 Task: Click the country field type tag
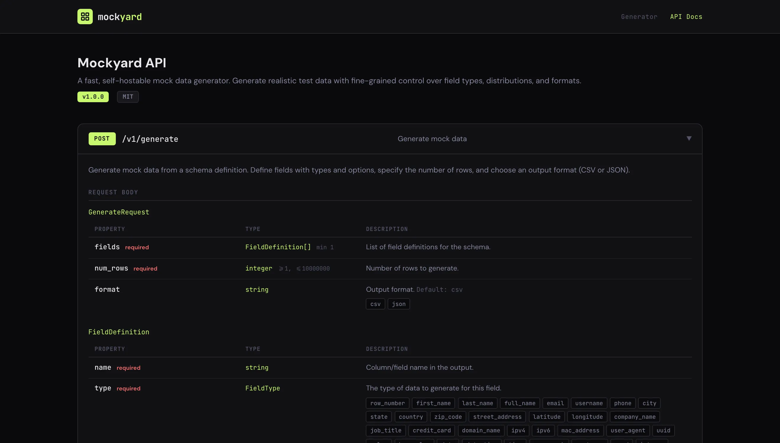[x=411, y=417]
